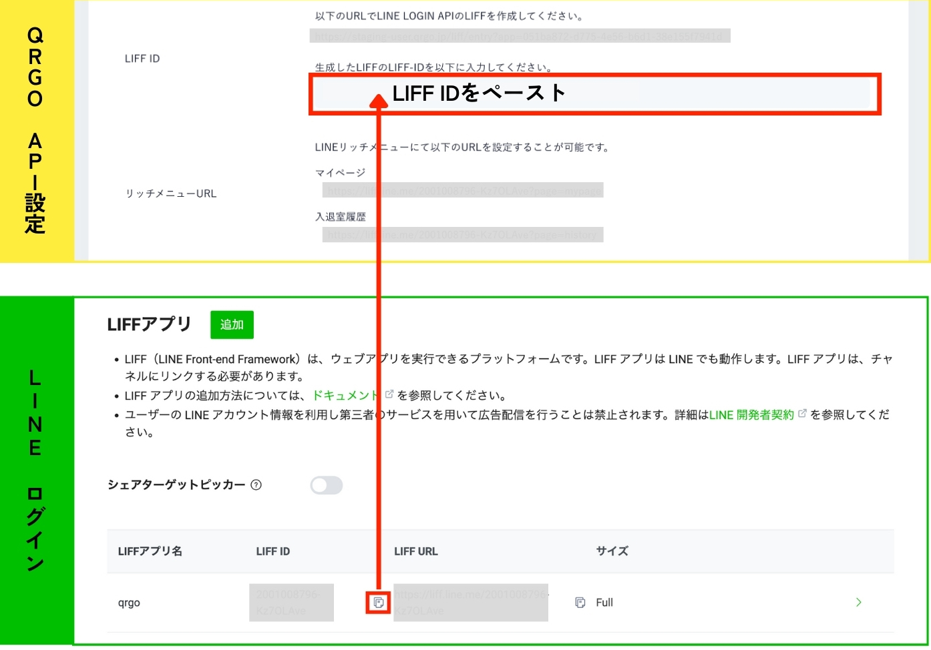Open the ドキュメント link

(x=345, y=395)
